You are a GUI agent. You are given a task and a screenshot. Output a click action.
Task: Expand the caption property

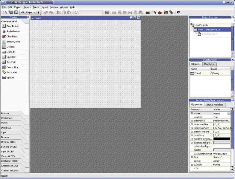(192, 164)
